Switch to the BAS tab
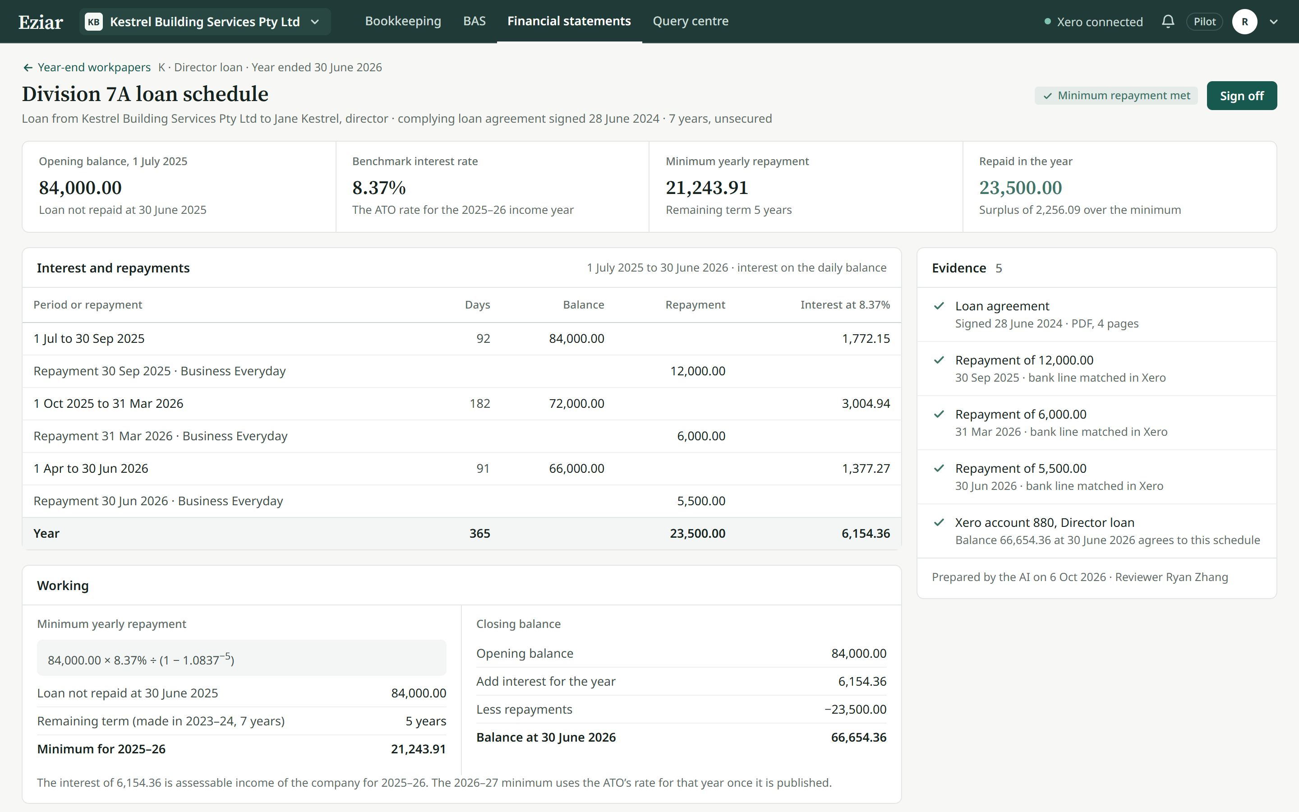This screenshot has height=812, width=1299. coord(474,21)
